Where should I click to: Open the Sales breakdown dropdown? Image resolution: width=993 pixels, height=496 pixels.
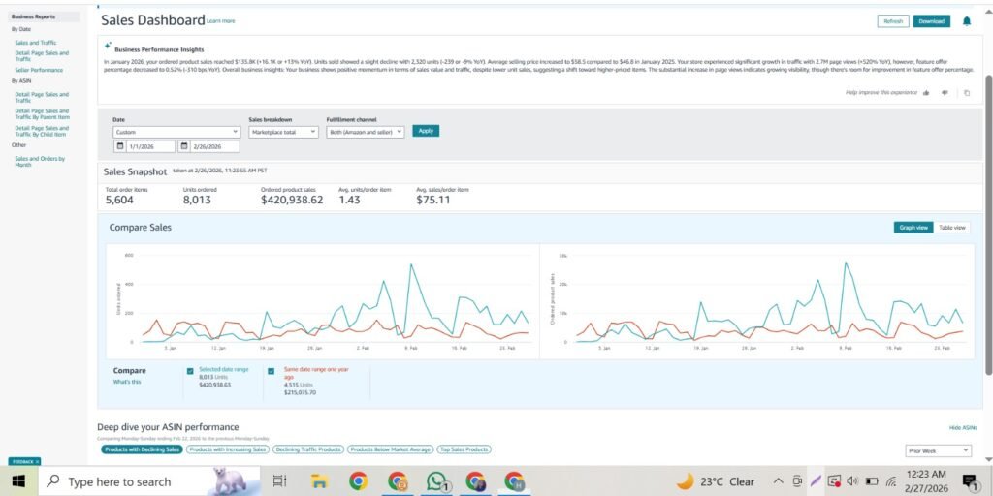[x=283, y=132]
